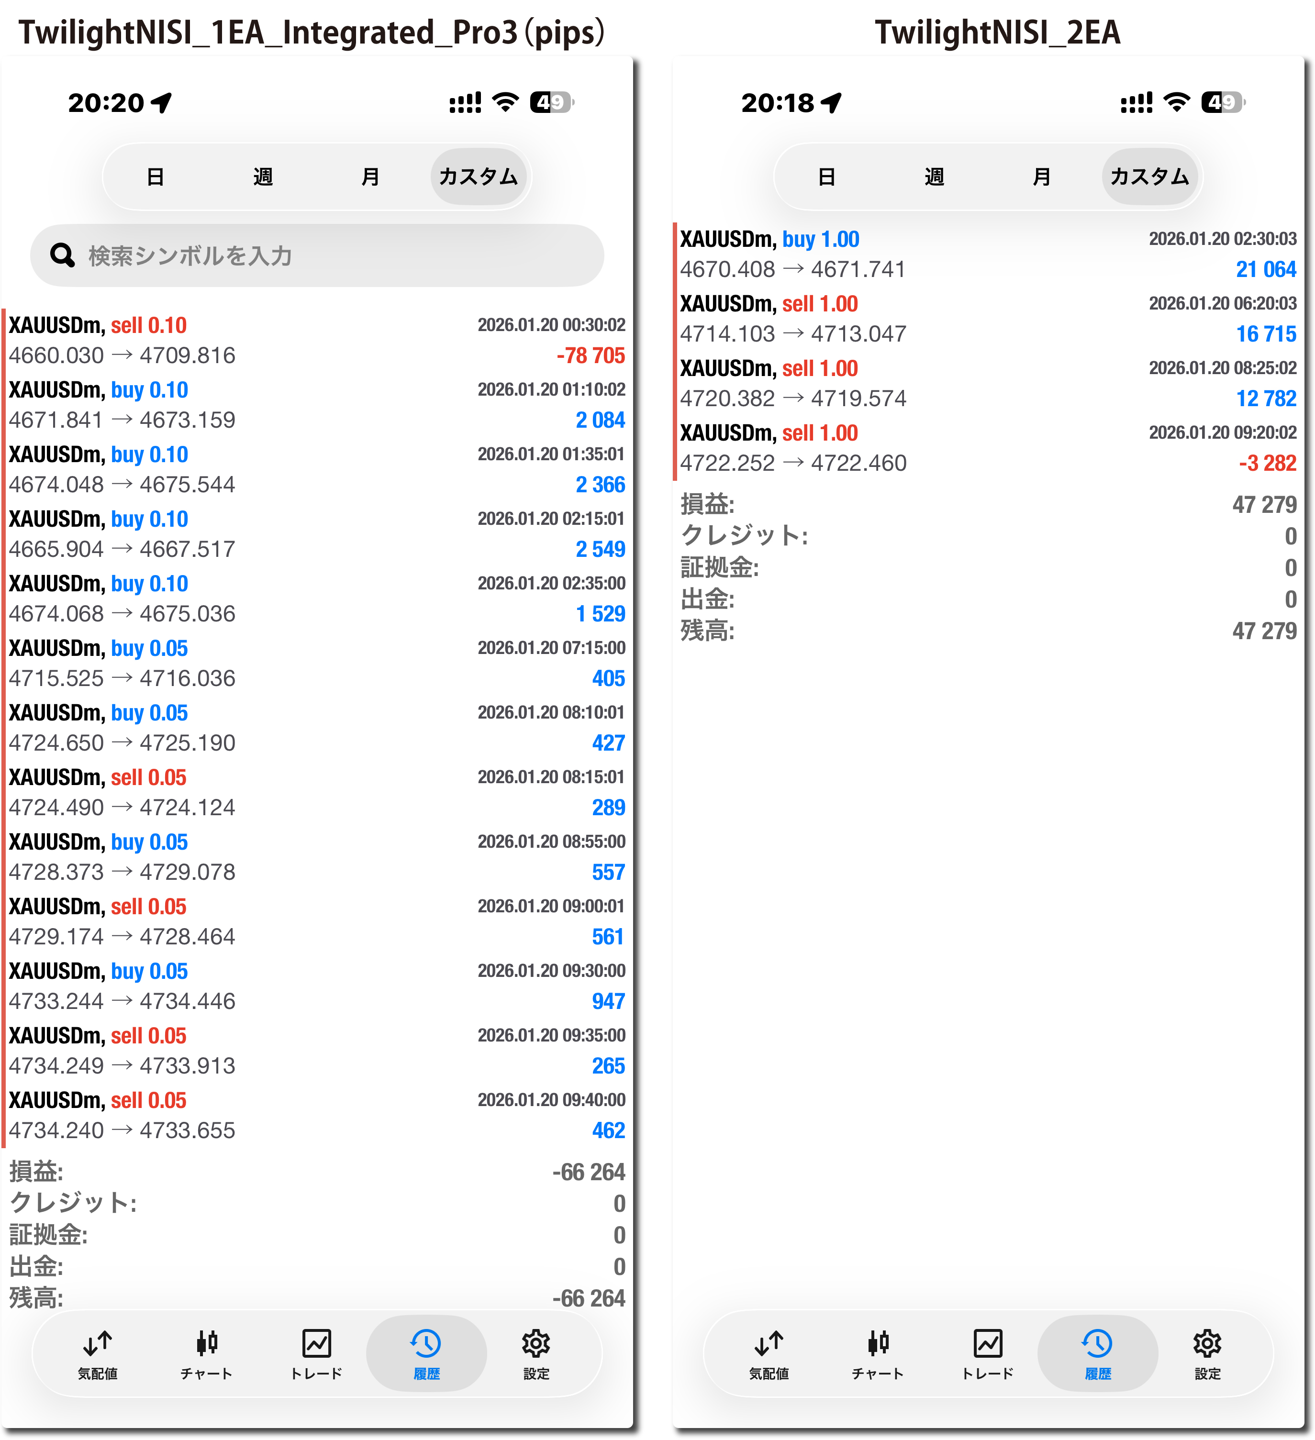Screen dimensions: 1315x1440
Task: Open Settings gear icon in left phone
Action: click(x=536, y=1343)
